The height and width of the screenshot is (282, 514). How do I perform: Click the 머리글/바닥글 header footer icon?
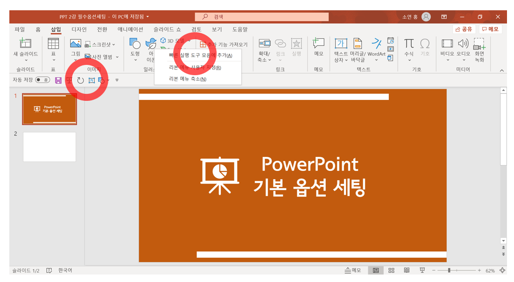pyautogui.click(x=358, y=43)
